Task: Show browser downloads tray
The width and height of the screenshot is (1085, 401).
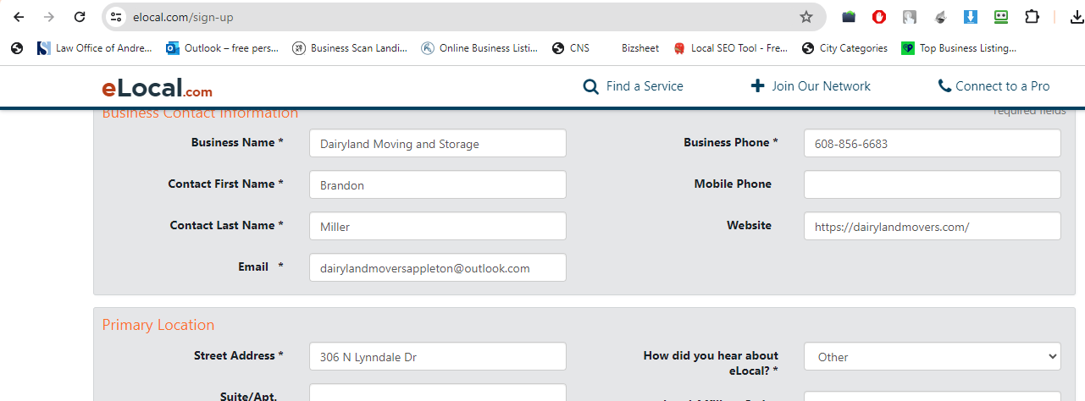Action: [1077, 17]
